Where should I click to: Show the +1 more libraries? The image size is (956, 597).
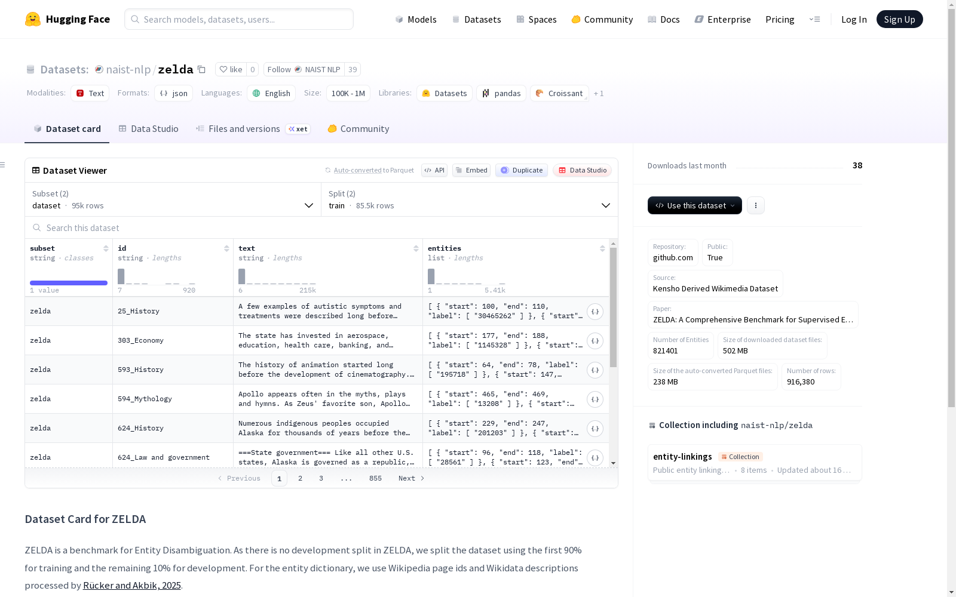click(599, 94)
